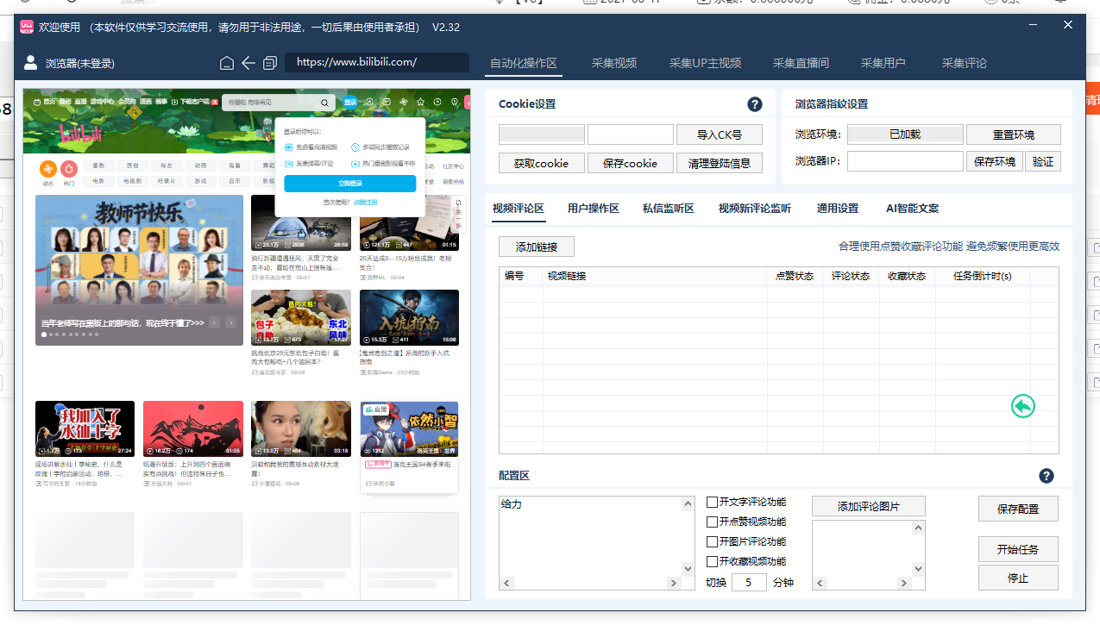1100x625 pixels.
Task: Tick the 开图片评论功能 checkbox
Action: click(713, 541)
